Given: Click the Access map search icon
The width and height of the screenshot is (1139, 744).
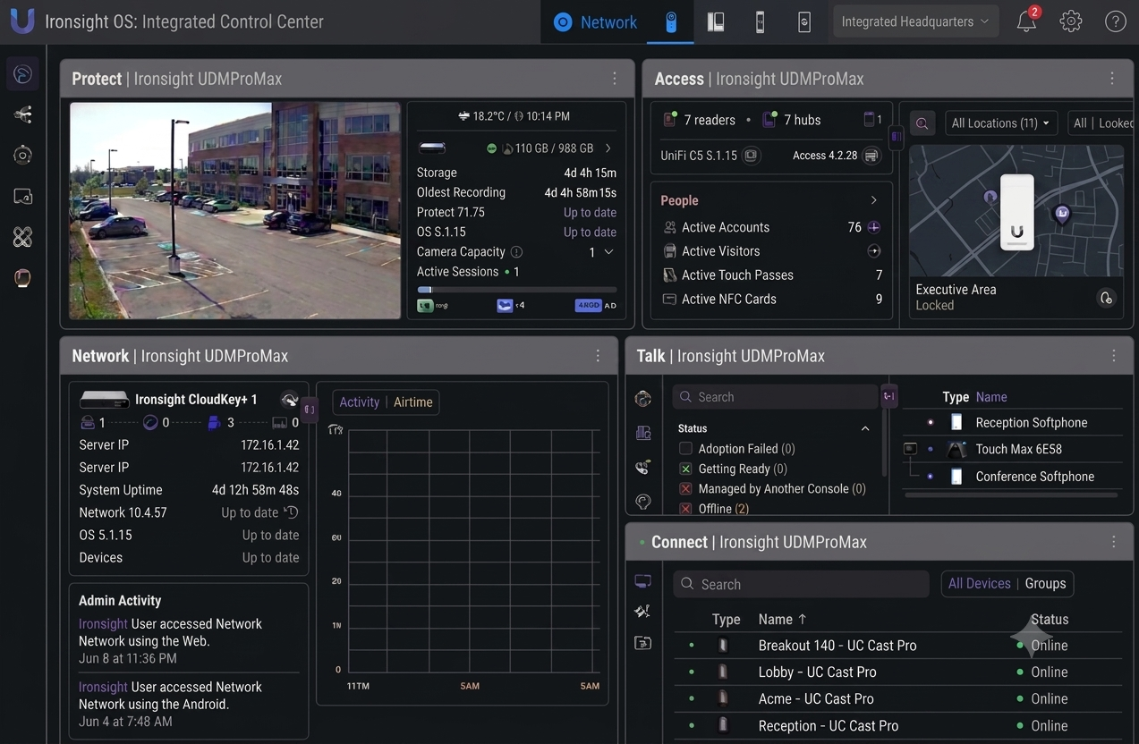Looking at the screenshot, I should 922,123.
